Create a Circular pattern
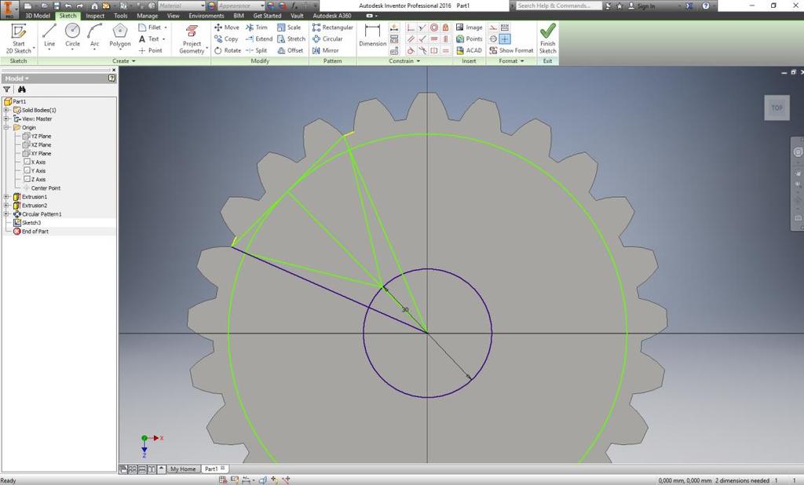The image size is (804, 485). pos(327,38)
